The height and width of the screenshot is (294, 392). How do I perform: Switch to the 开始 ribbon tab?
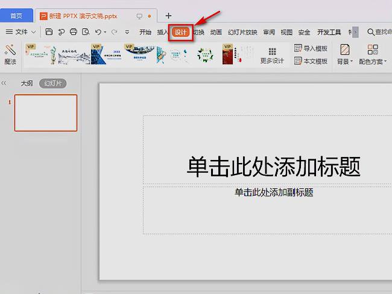[x=145, y=32]
